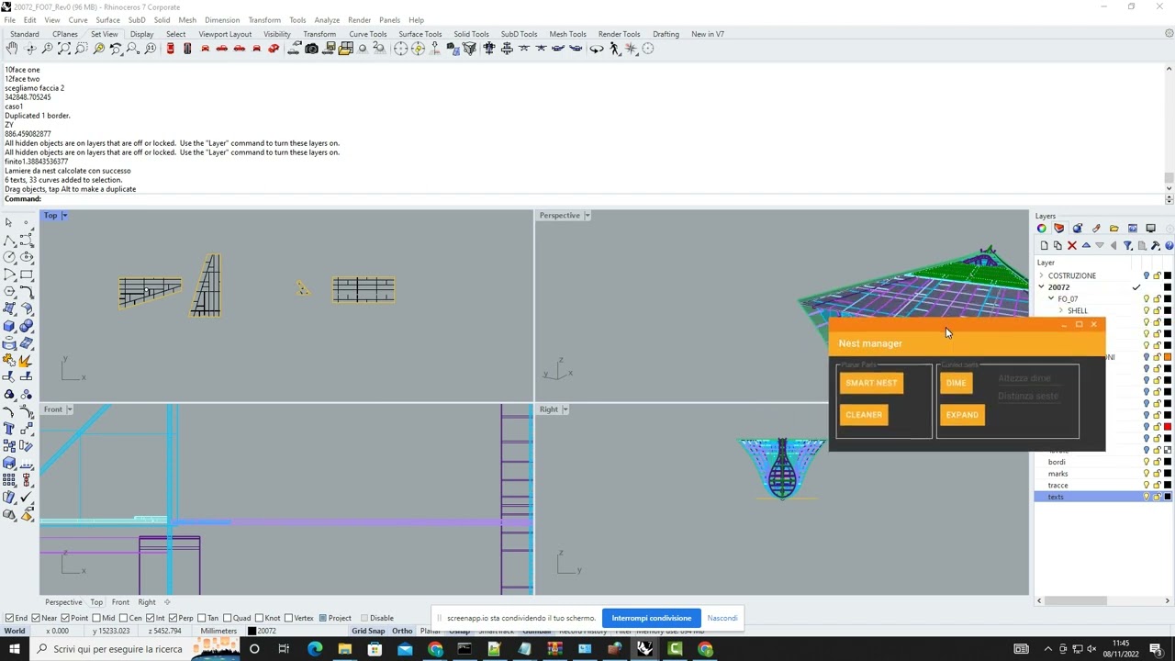The width and height of the screenshot is (1175, 661).
Task: Enable the Mid osnap checkbox
Action: coord(96,618)
